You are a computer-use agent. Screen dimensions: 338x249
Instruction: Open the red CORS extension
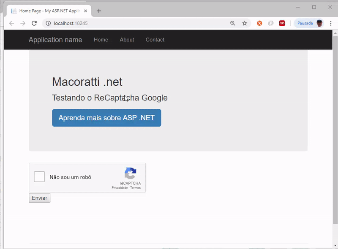[x=282, y=23]
